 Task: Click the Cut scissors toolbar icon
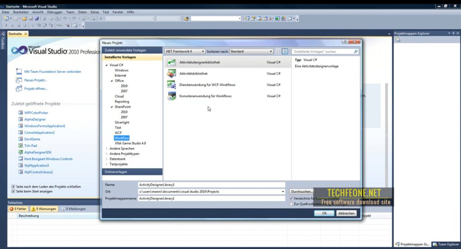point(45,18)
